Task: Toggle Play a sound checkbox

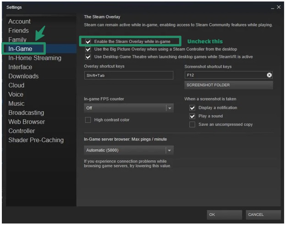Action: tap(192, 116)
